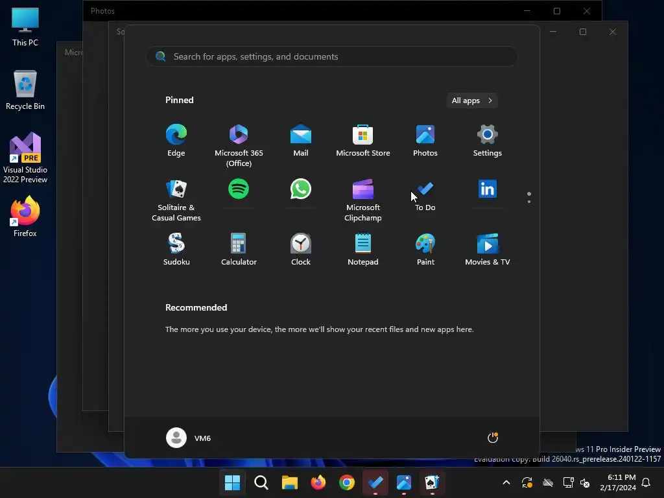Select Firefox desktop shortcut

(25, 216)
